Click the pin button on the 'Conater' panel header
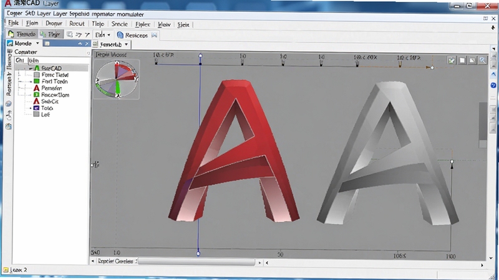 (88, 53)
